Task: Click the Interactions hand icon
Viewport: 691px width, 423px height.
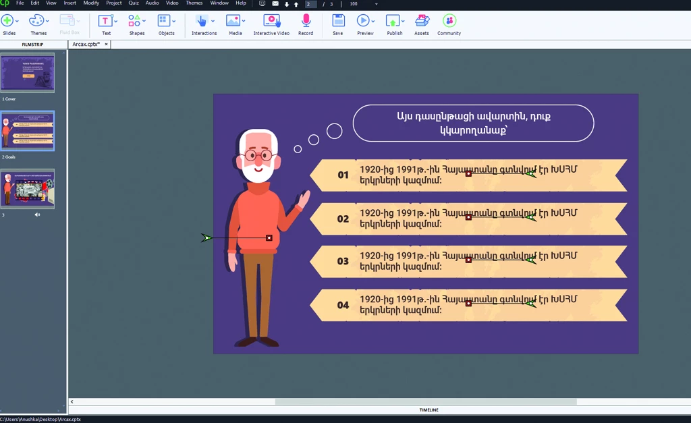Action: pyautogui.click(x=201, y=21)
